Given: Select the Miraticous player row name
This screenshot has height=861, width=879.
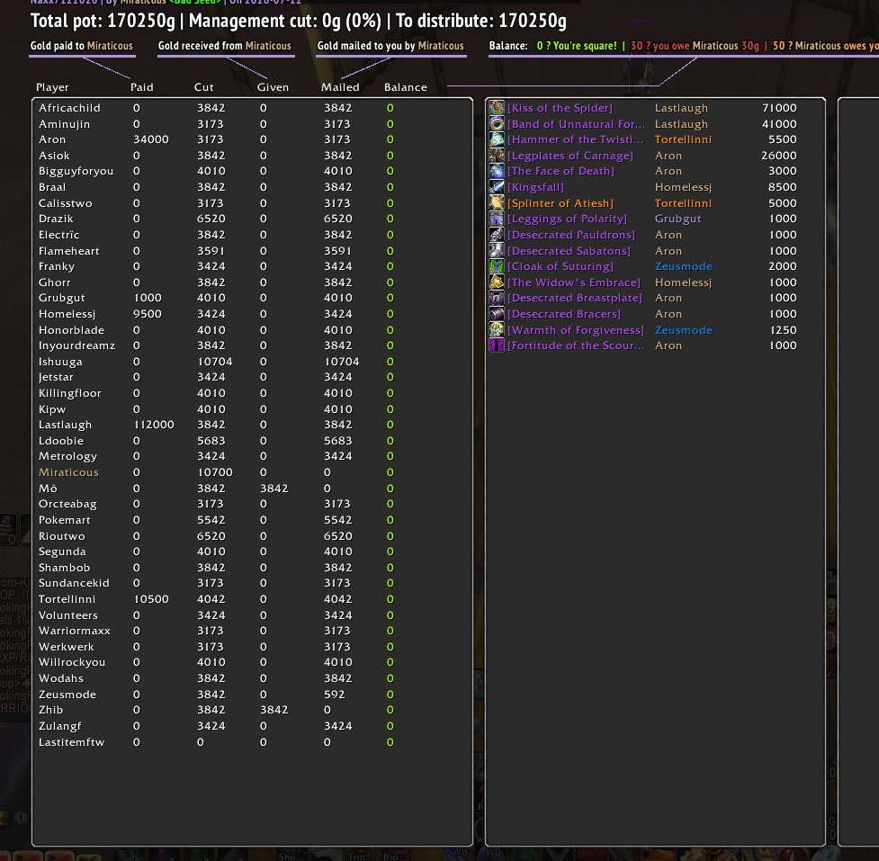Looking at the screenshot, I should click(68, 472).
